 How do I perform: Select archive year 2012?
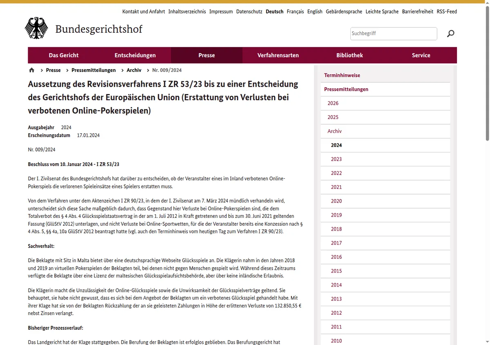pos(385,313)
